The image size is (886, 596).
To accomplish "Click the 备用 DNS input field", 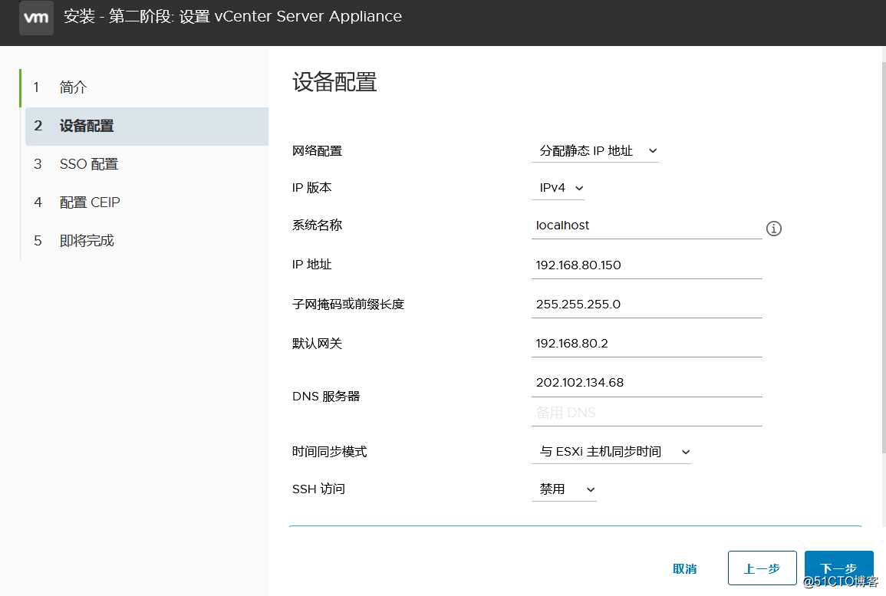I will (x=647, y=413).
